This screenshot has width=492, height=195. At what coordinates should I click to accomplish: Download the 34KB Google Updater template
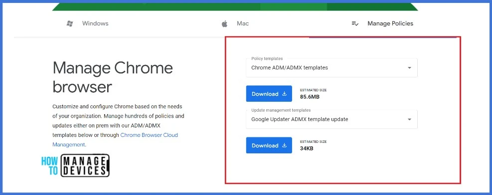[x=269, y=145]
